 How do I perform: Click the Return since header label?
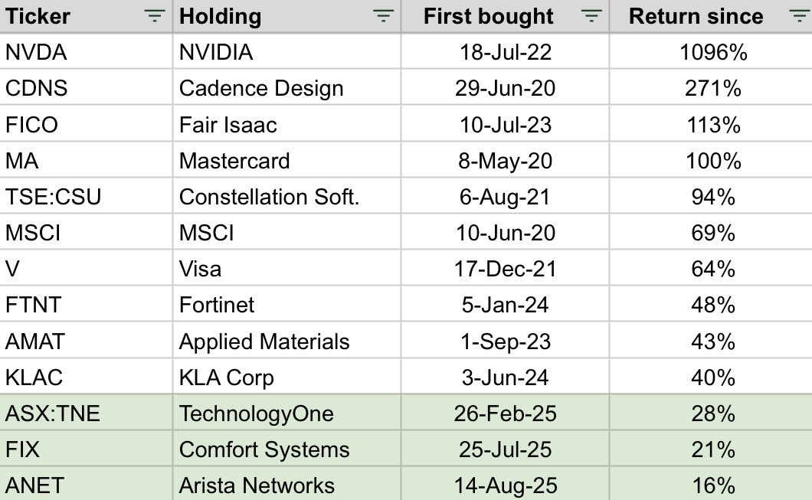pos(696,17)
